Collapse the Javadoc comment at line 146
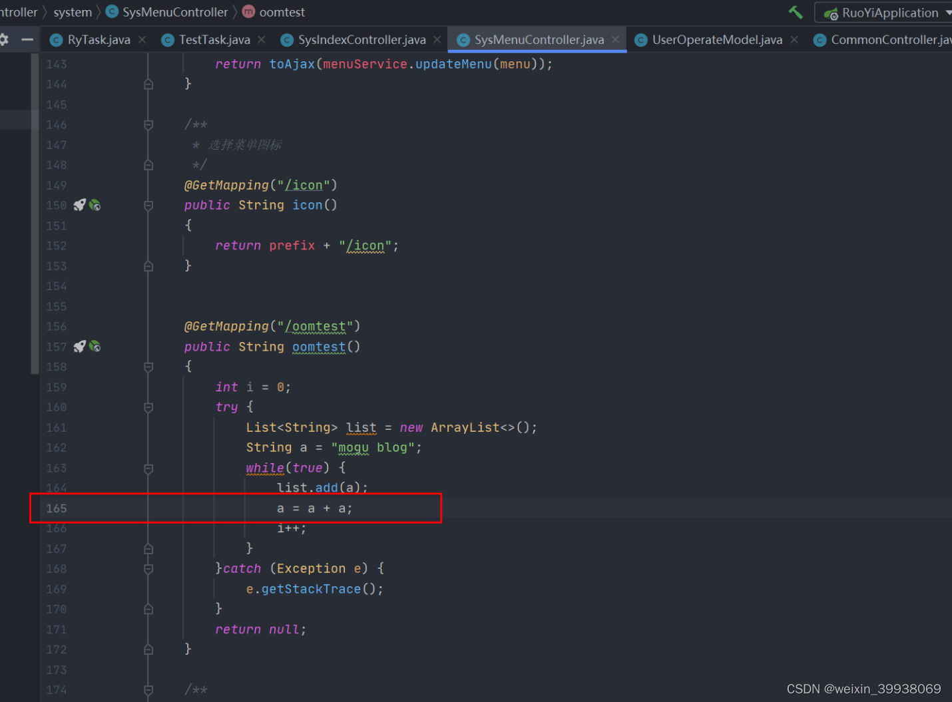This screenshot has height=702, width=952. [148, 124]
